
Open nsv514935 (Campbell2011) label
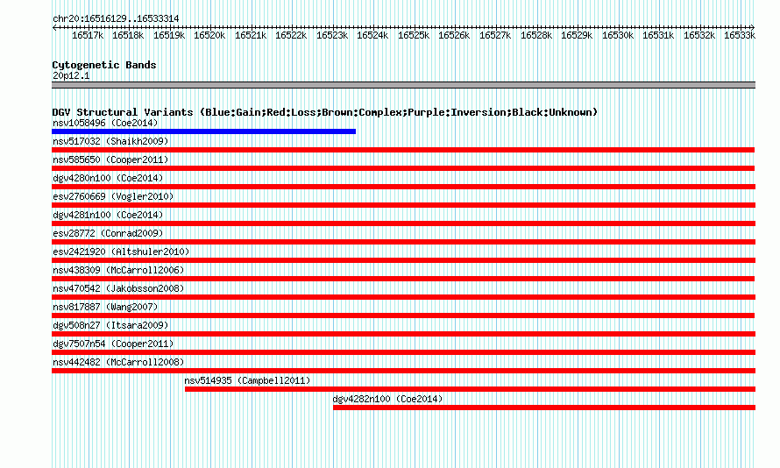tap(247, 380)
